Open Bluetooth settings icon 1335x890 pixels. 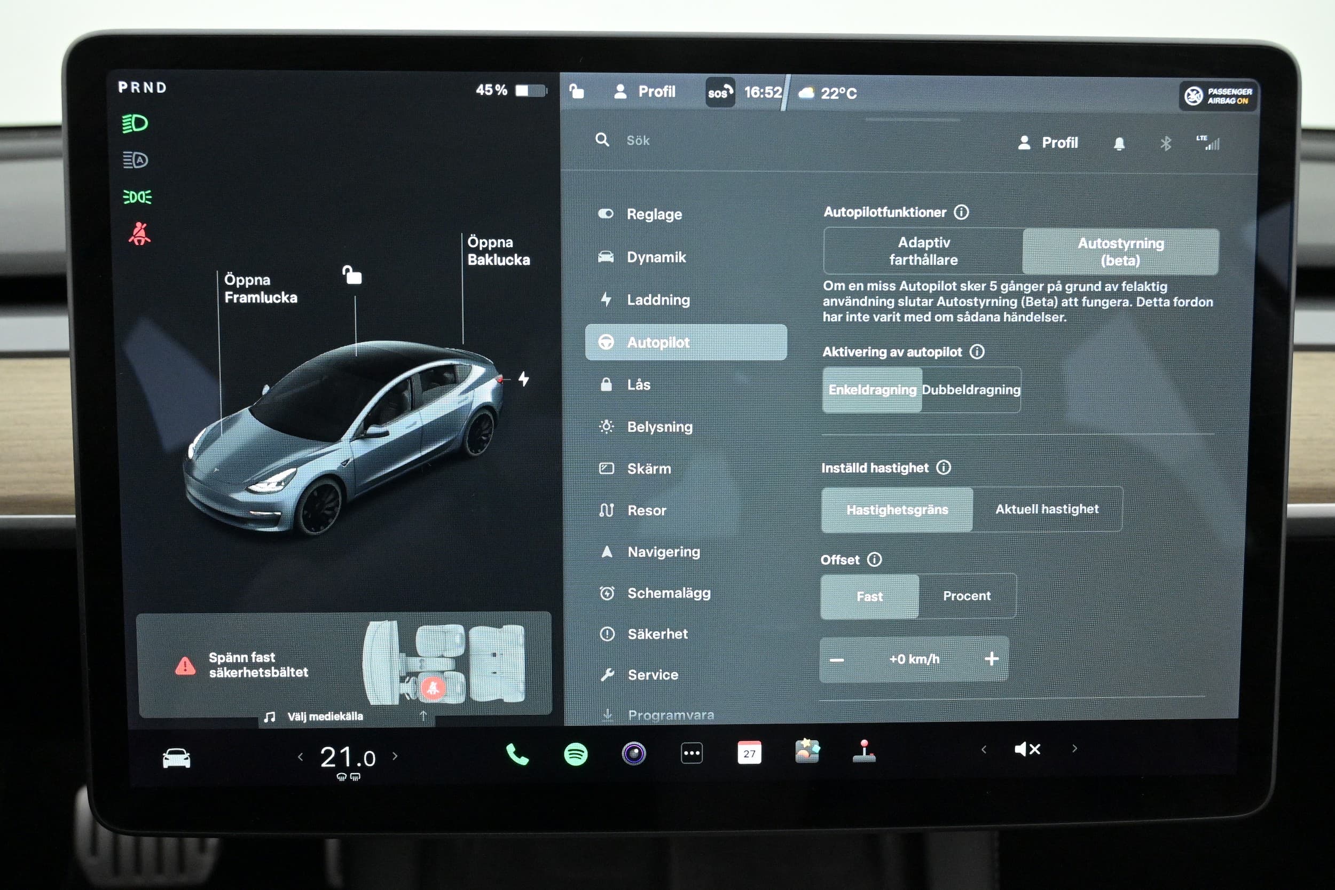[x=1165, y=144]
